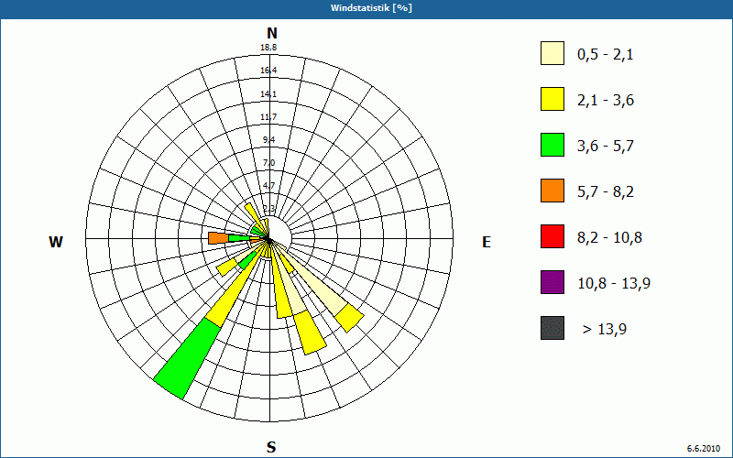The height and width of the screenshot is (458, 733).
Task: Select the large green southwest wind bar
Action: pos(187,359)
